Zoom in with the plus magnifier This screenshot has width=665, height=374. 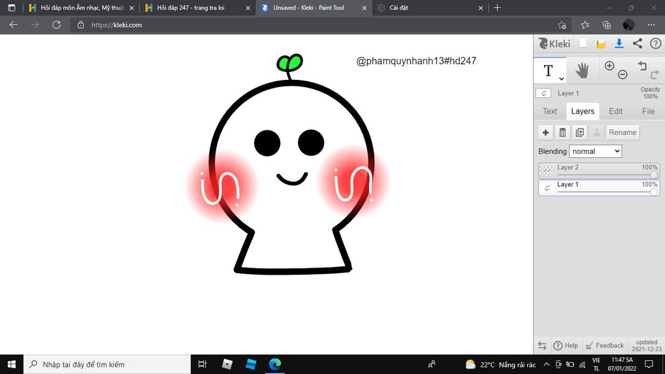(609, 66)
